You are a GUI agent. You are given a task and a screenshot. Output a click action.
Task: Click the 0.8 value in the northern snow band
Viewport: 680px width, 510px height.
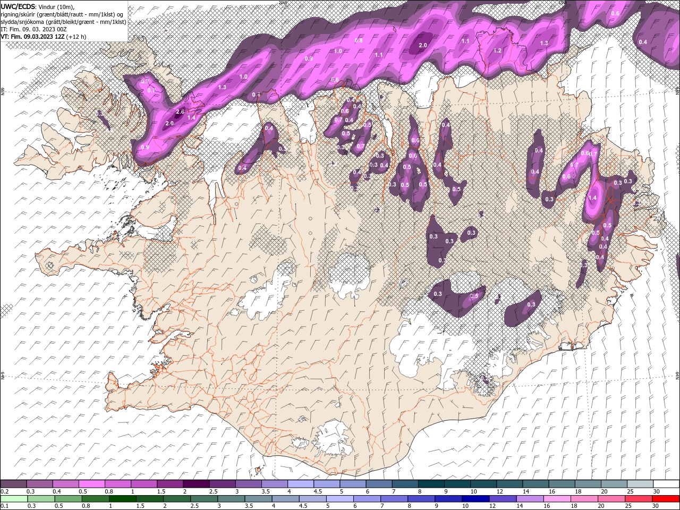coord(359,41)
